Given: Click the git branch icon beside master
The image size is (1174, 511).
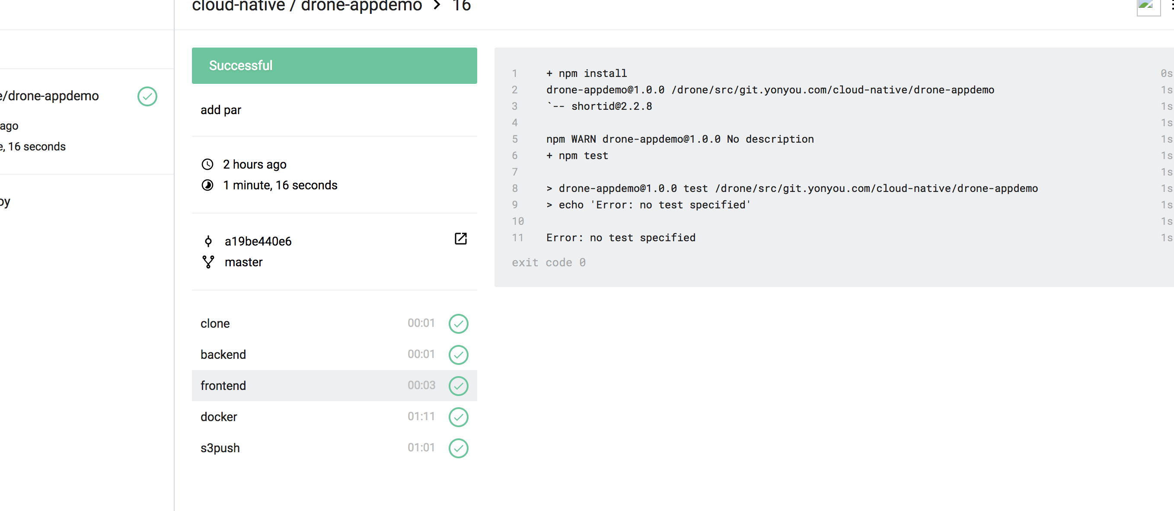Looking at the screenshot, I should click(208, 262).
